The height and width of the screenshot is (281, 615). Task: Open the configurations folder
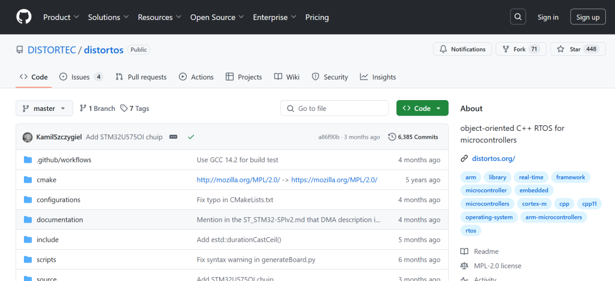[x=59, y=200]
